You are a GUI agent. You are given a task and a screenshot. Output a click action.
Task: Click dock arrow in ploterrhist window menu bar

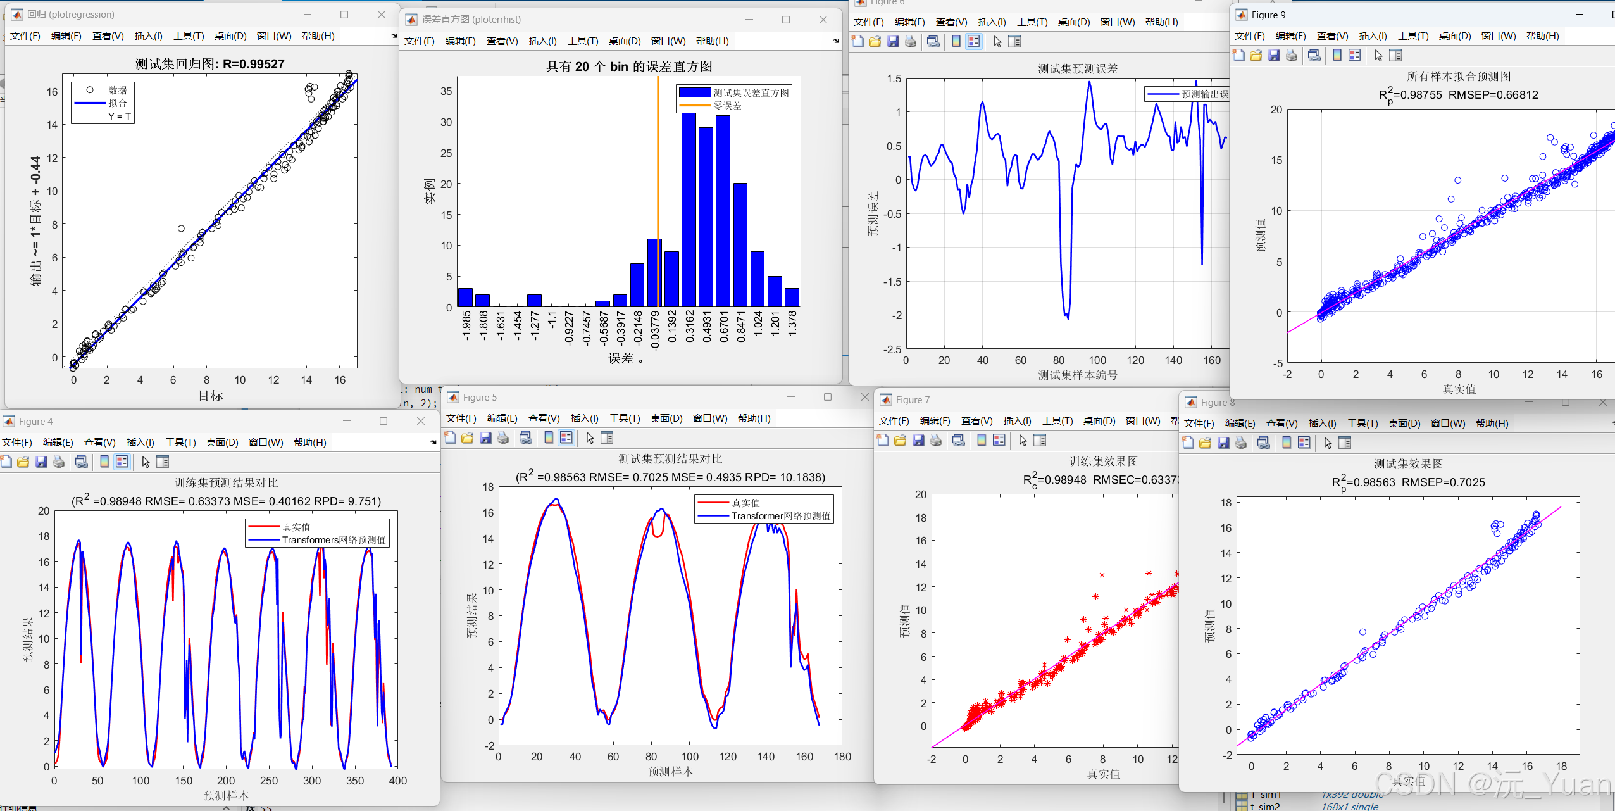point(836,41)
